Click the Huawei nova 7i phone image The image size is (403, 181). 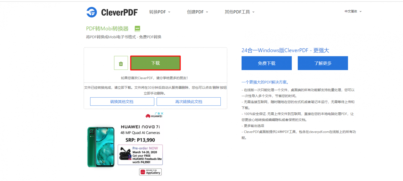point(101,147)
